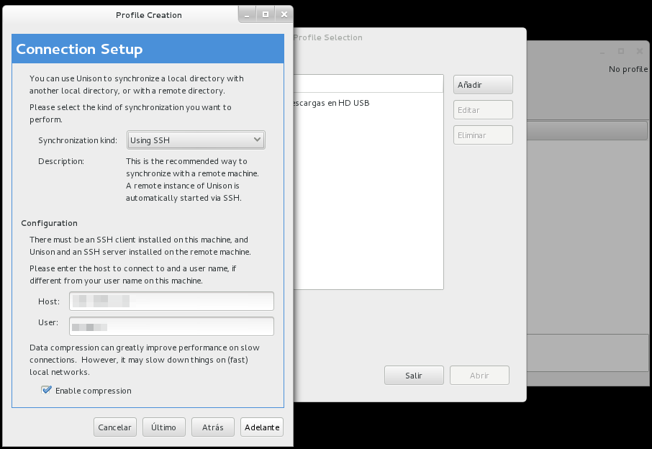
Task: Click Añadir in Profile Selection window
Action: [x=483, y=85]
